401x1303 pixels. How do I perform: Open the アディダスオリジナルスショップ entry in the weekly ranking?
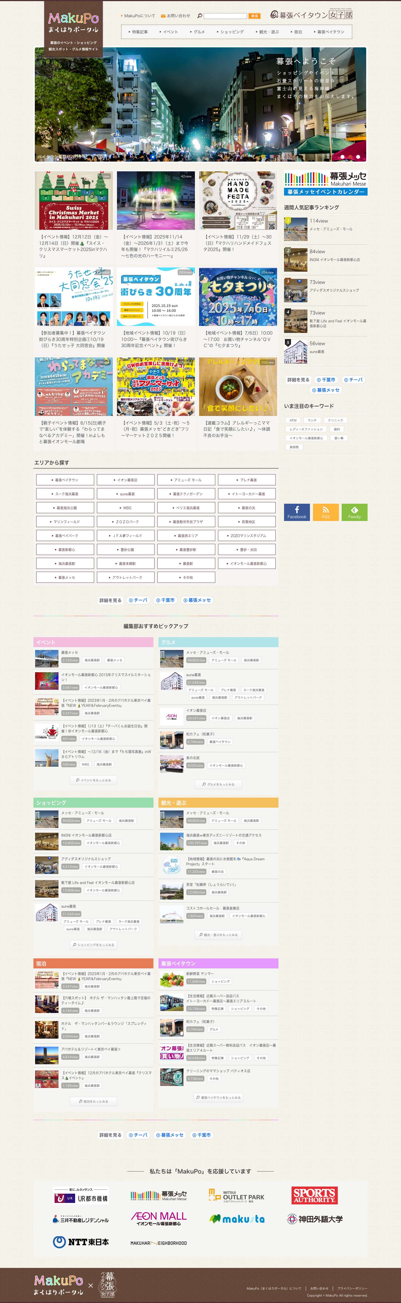pos(326,290)
